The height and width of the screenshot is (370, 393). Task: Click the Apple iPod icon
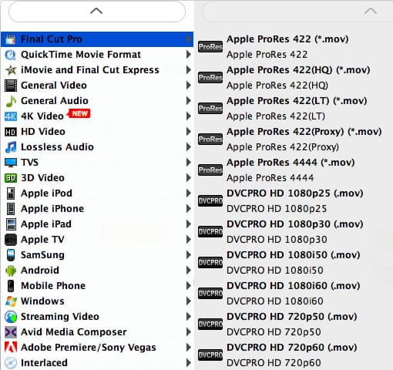click(x=11, y=193)
